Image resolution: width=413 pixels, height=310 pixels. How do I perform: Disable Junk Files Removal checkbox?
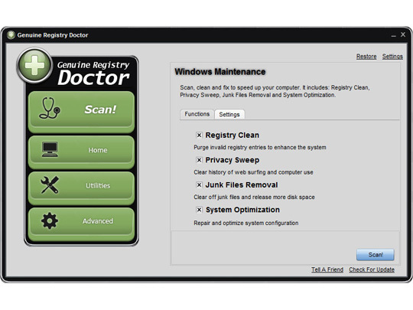coord(199,184)
